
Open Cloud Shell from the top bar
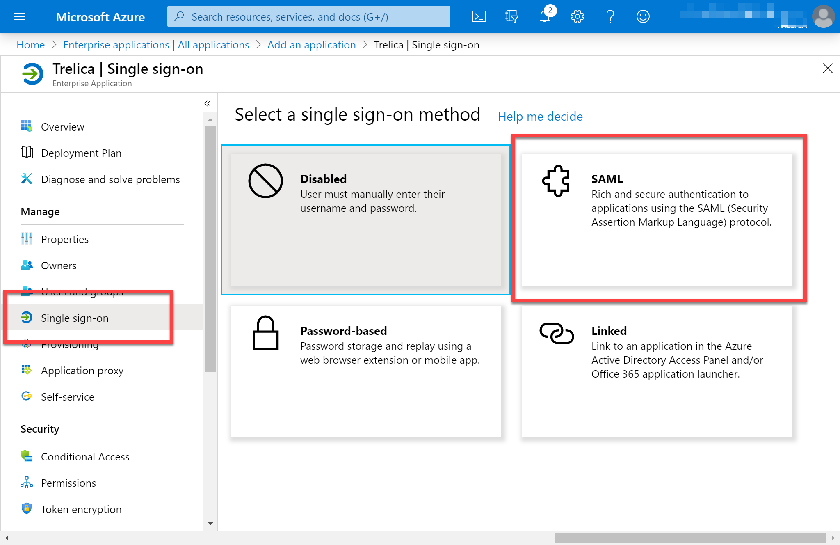(479, 16)
